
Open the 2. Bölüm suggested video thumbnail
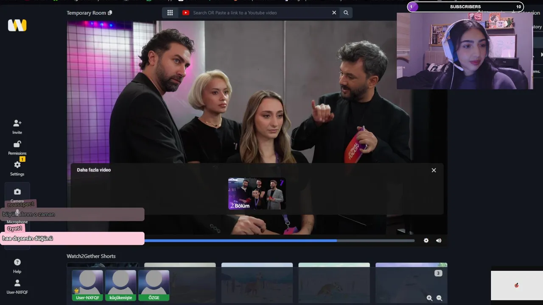[x=257, y=194]
